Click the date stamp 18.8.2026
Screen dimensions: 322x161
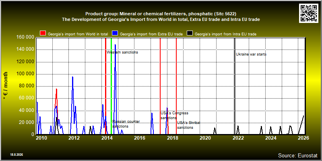17,155
